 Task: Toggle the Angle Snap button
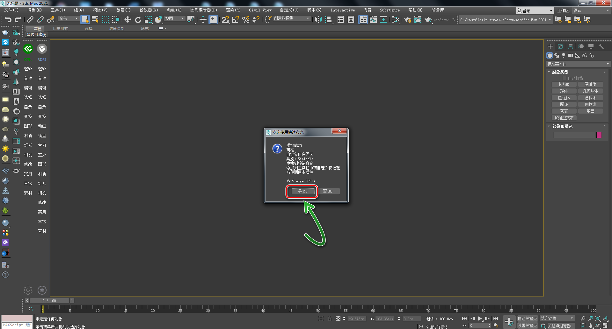(235, 20)
